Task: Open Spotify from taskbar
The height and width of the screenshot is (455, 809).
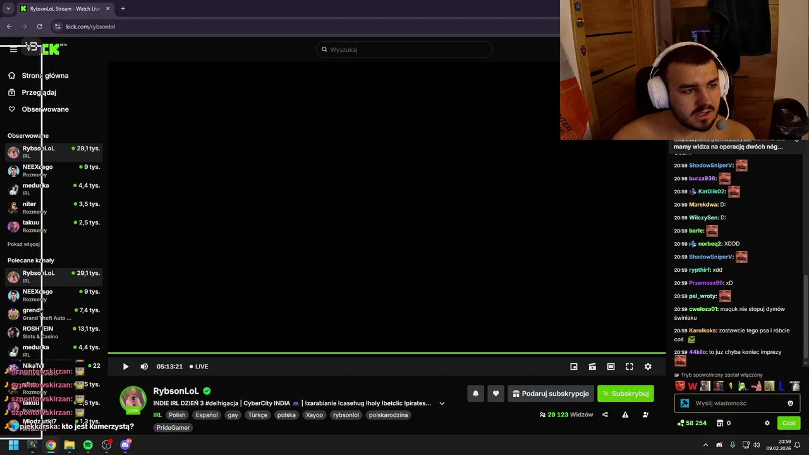Action: point(88,445)
